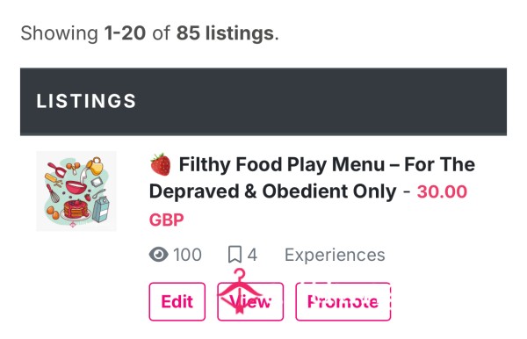This screenshot has height=339, width=527.
Task: Click the 30.00 price text
Action: pos(442,191)
